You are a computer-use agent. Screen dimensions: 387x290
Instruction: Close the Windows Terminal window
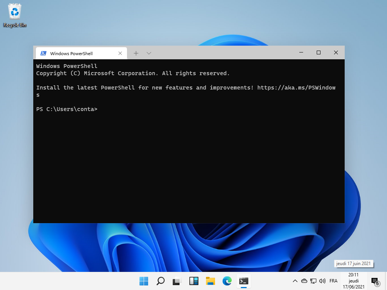click(x=336, y=52)
